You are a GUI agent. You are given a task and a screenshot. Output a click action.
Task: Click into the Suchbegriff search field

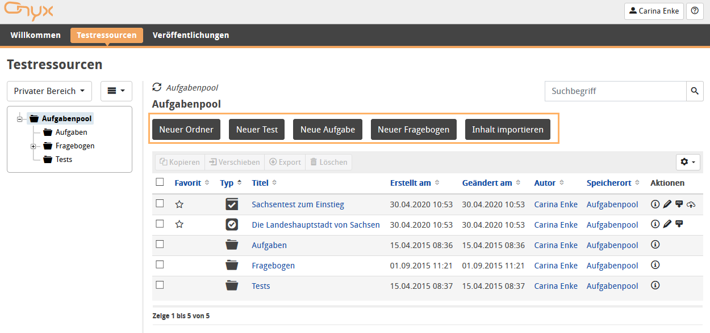click(x=615, y=91)
